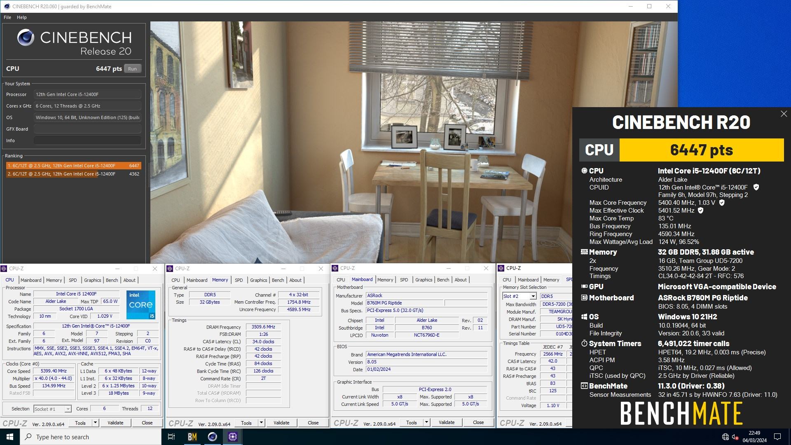Open the File menu in Cinebench
The width and height of the screenshot is (791, 445).
7,17
